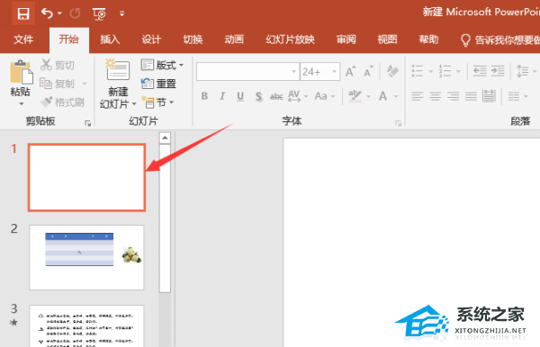Toggle bold formatting
The image size is (540, 347).
point(204,96)
